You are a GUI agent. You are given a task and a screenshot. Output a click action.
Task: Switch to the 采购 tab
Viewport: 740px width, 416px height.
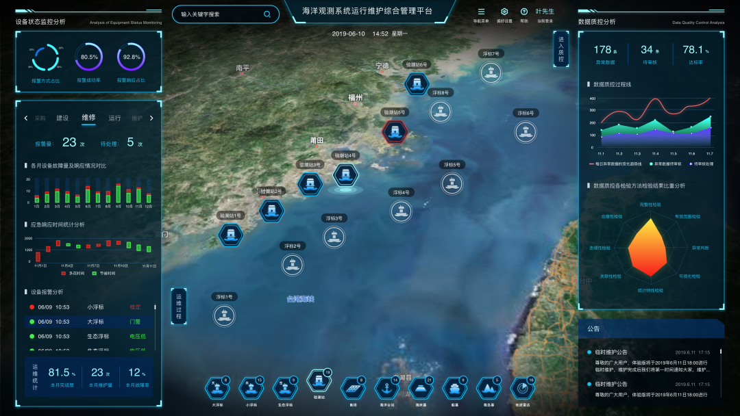click(x=40, y=118)
